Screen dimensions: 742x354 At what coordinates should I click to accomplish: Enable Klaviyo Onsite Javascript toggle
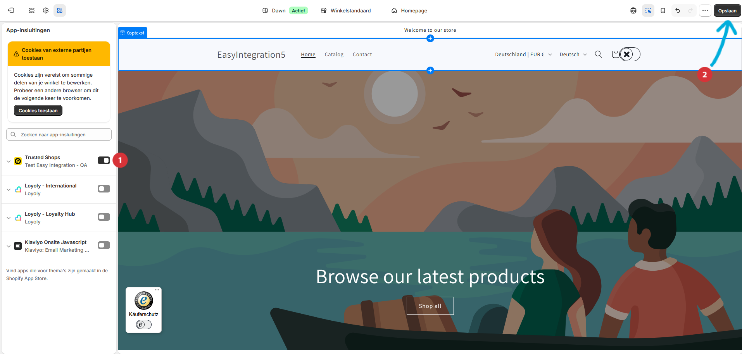[x=104, y=245]
